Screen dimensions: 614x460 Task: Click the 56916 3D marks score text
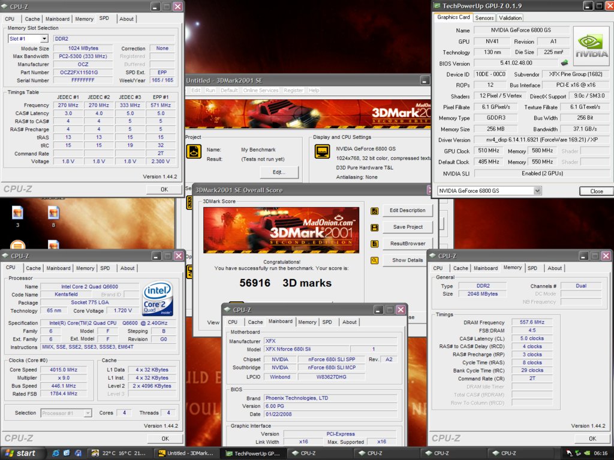(x=285, y=283)
